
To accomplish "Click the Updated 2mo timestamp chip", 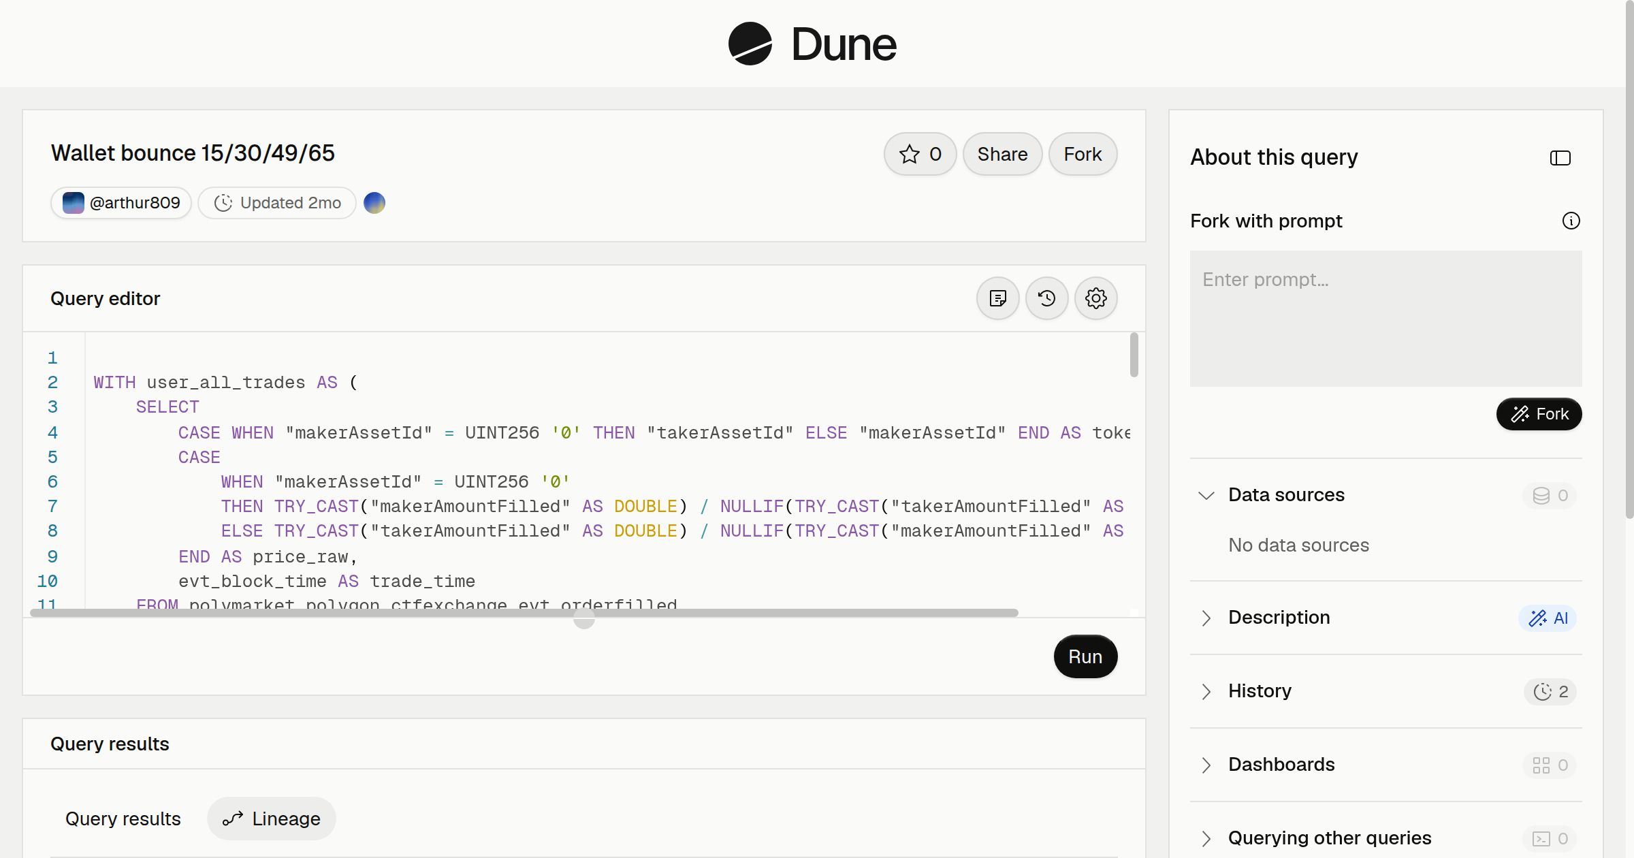I will click(x=277, y=203).
